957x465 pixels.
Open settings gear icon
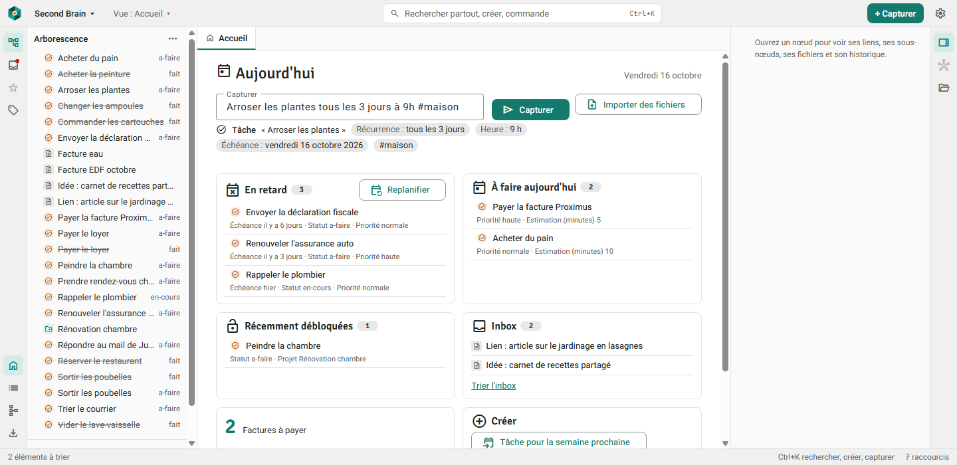click(940, 13)
